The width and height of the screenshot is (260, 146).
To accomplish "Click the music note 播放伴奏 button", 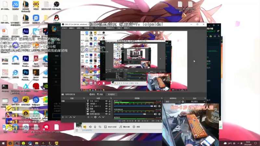I will click(124, 127).
